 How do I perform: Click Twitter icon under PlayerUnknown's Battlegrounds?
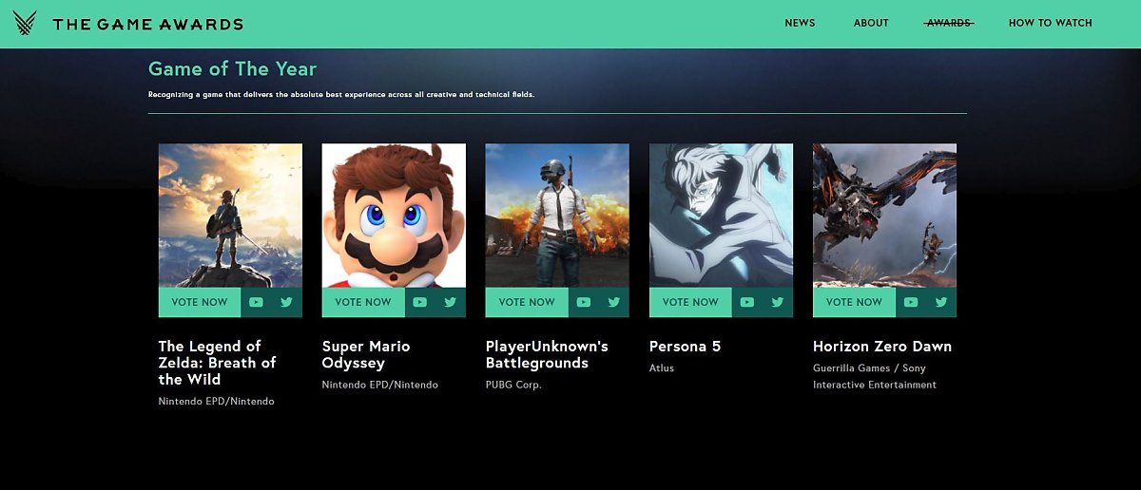coord(613,302)
